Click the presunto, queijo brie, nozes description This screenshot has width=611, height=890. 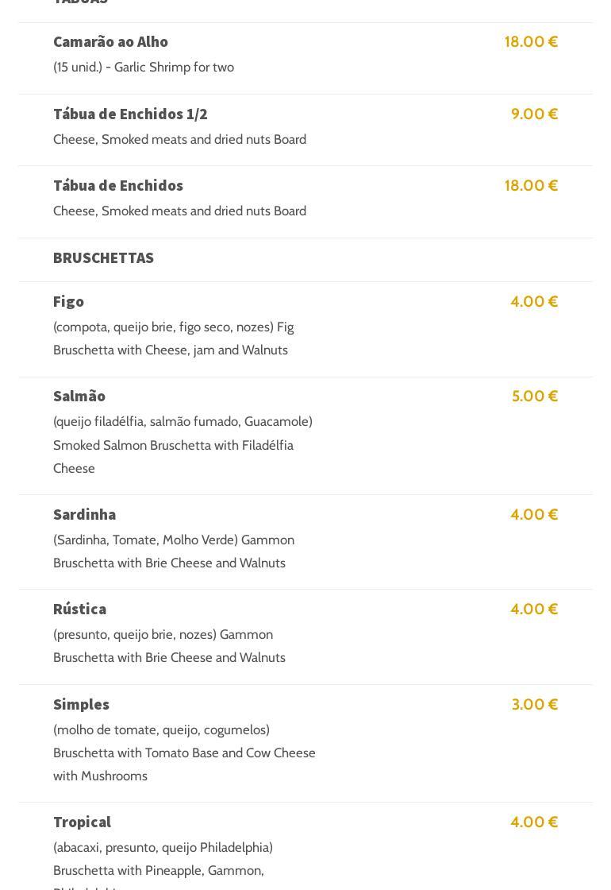pos(169,645)
